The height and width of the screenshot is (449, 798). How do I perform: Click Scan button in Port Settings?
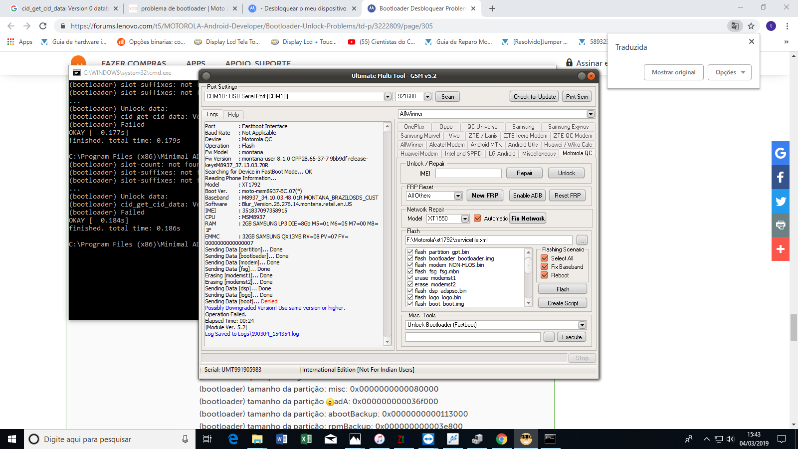[447, 97]
